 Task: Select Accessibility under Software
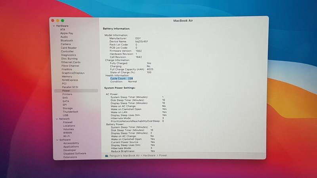[71, 143]
